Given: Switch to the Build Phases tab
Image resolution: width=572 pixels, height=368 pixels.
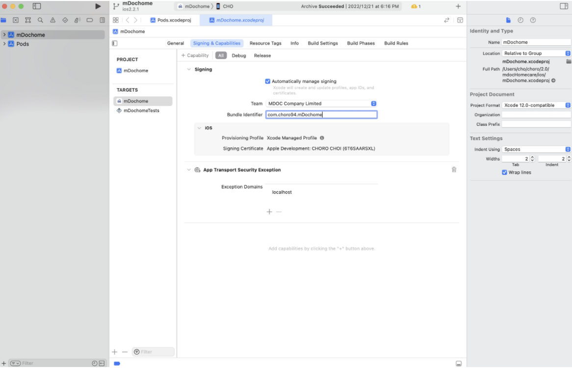Looking at the screenshot, I should (361, 43).
